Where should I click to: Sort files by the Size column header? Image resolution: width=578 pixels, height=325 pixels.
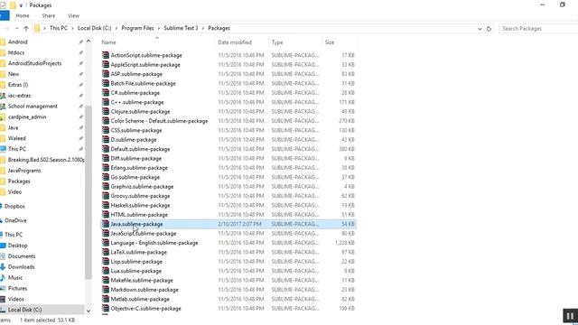330,42
